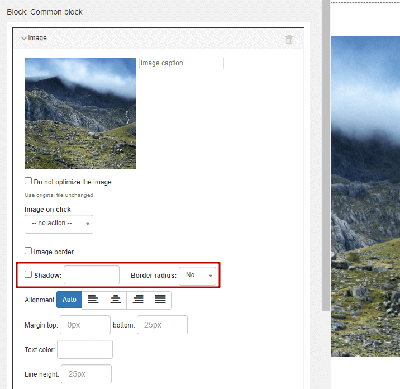Click the Shadow color field
Image resolution: width=400 pixels, height=389 pixels.
[x=92, y=275]
